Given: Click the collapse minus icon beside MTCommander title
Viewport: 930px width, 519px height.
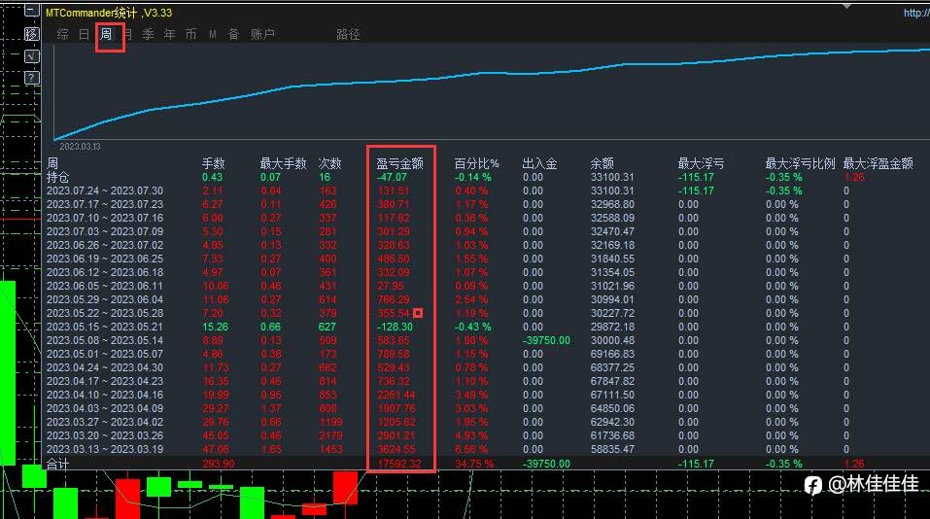Looking at the screenshot, I should coord(31,11).
